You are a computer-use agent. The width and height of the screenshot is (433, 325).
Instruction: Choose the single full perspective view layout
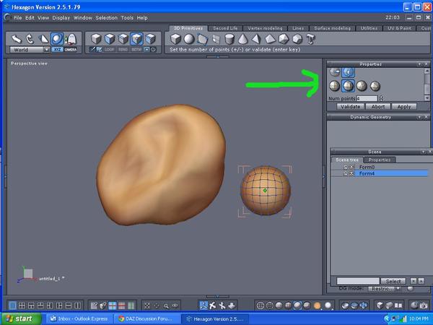point(12,305)
